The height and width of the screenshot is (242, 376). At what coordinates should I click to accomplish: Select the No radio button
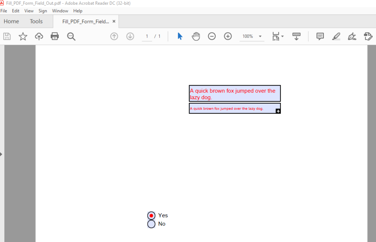[x=151, y=224]
